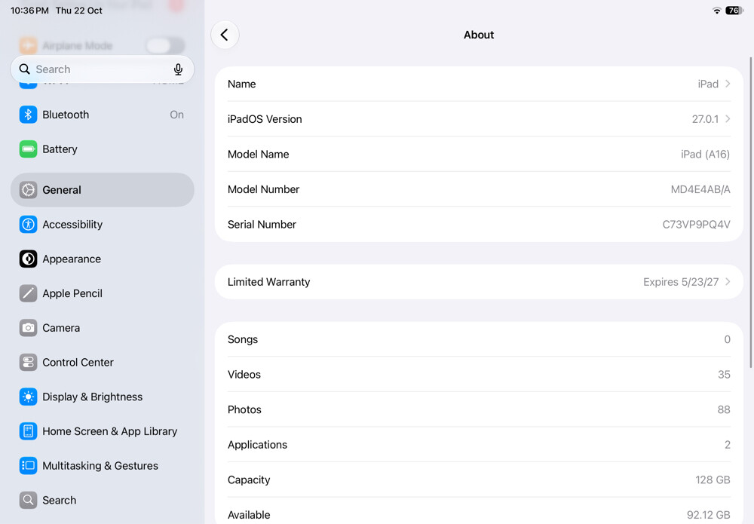Image resolution: width=754 pixels, height=524 pixels.
Task: Click the Search input field
Action: (103, 69)
